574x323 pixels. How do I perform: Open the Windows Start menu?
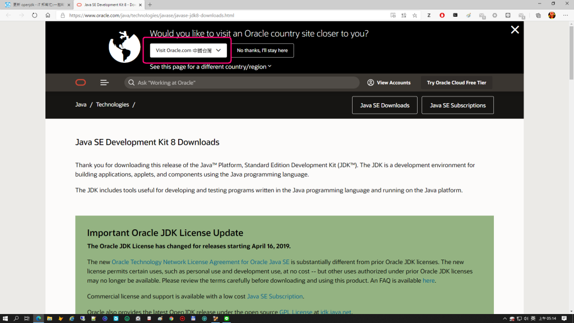coord(5,319)
